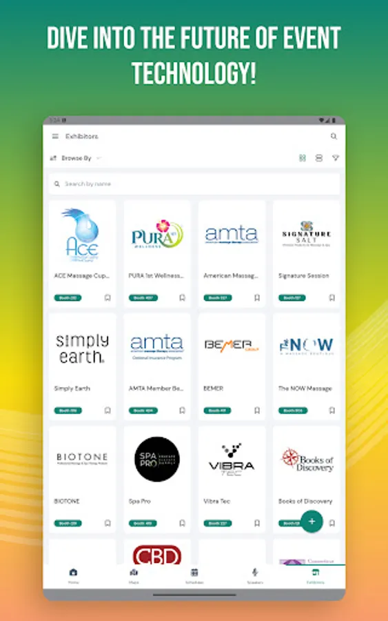
Task: Bookmark BIOTONE exhibitor
Action: (x=108, y=523)
